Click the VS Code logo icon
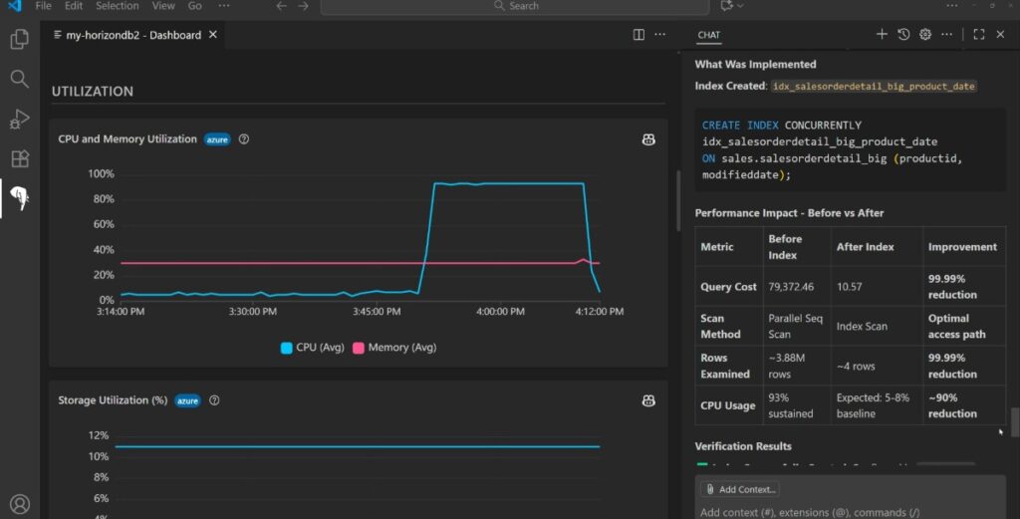This screenshot has height=519, width=1020. point(14,6)
